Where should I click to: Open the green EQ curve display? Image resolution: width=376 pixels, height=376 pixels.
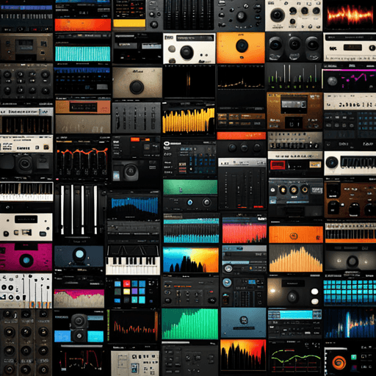click(x=295, y=358)
